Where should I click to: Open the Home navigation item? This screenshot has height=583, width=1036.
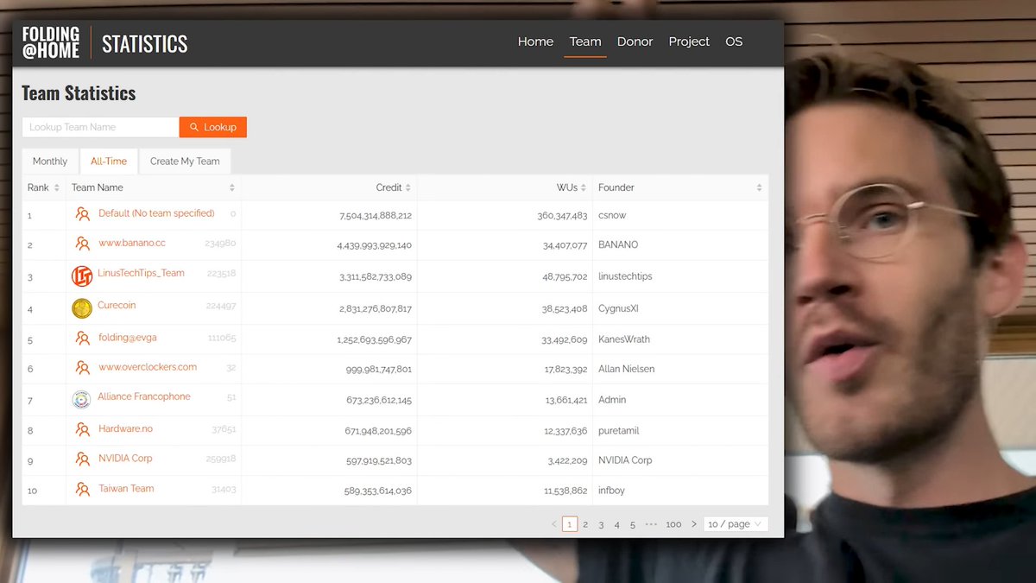[x=535, y=41]
